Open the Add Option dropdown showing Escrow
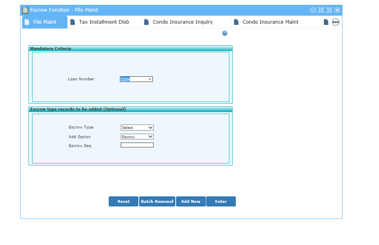This screenshot has height=245, width=379. [137, 137]
